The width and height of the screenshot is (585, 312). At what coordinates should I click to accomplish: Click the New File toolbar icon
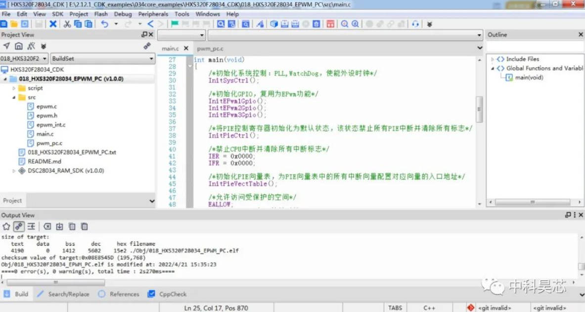click(x=4, y=24)
